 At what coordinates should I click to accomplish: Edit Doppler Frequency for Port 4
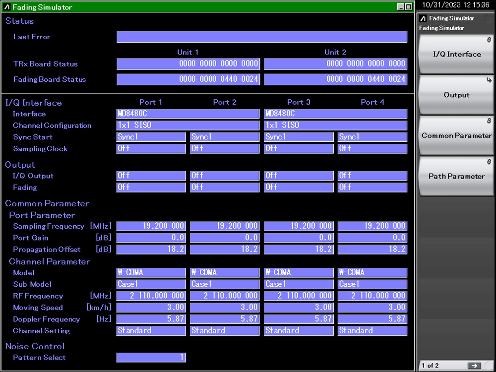click(372, 319)
